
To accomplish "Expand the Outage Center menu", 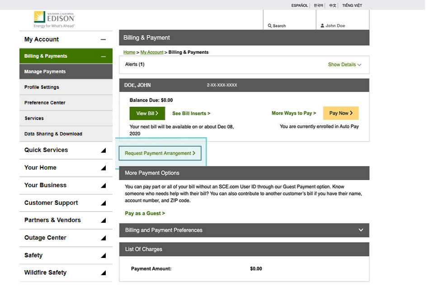I will coord(103,238).
